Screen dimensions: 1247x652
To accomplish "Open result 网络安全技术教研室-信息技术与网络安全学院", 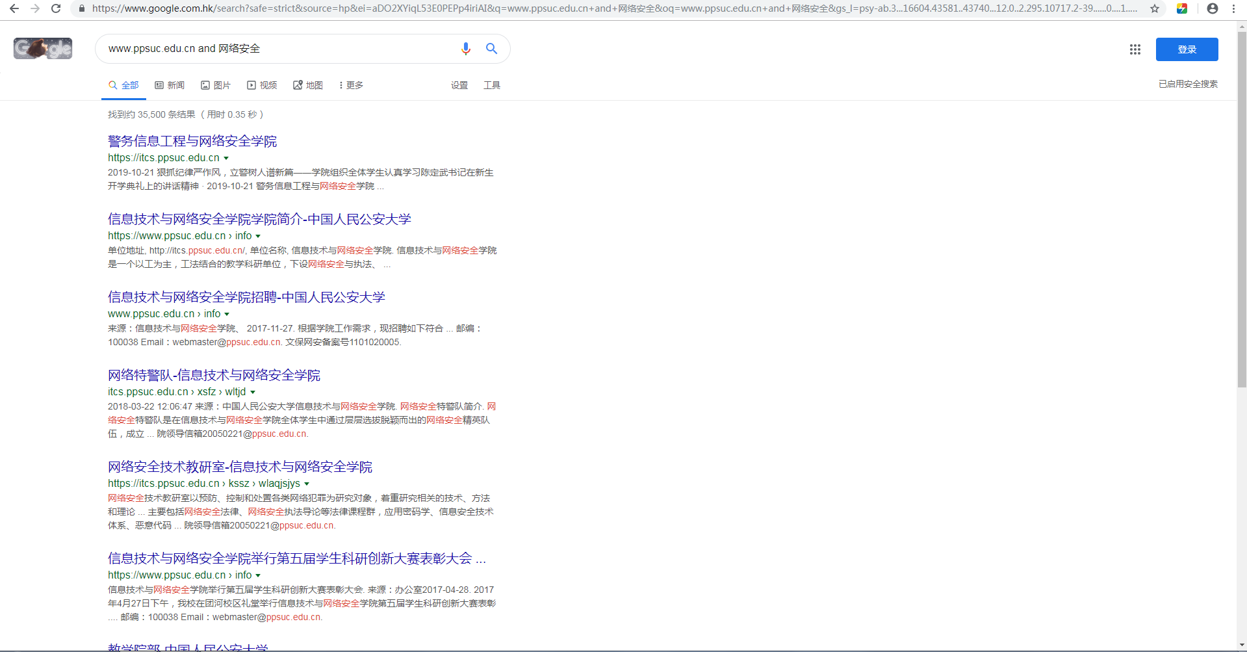I will coord(240,467).
